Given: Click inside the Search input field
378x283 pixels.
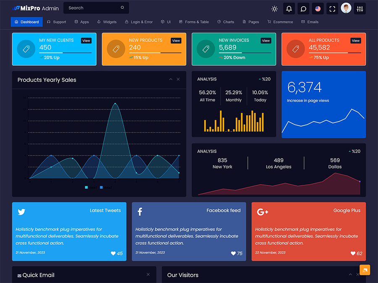Looking at the screenshot, I should [96, 8].
